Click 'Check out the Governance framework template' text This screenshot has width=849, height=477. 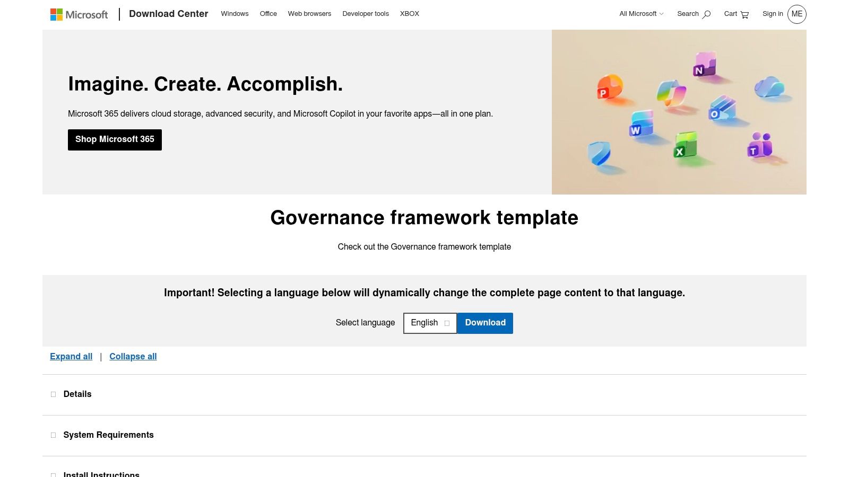[x=424, y=247]
